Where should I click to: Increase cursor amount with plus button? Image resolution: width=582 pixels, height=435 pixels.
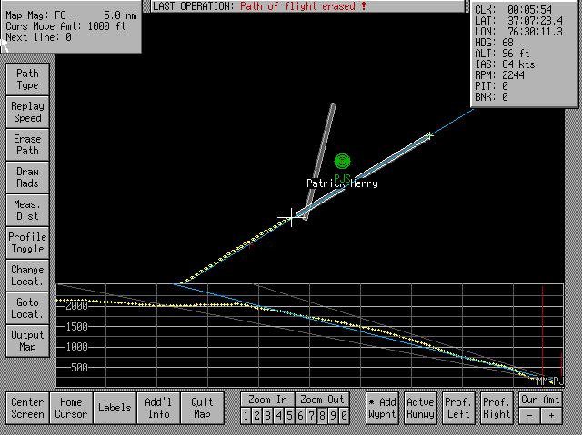[x=552, y=416]
